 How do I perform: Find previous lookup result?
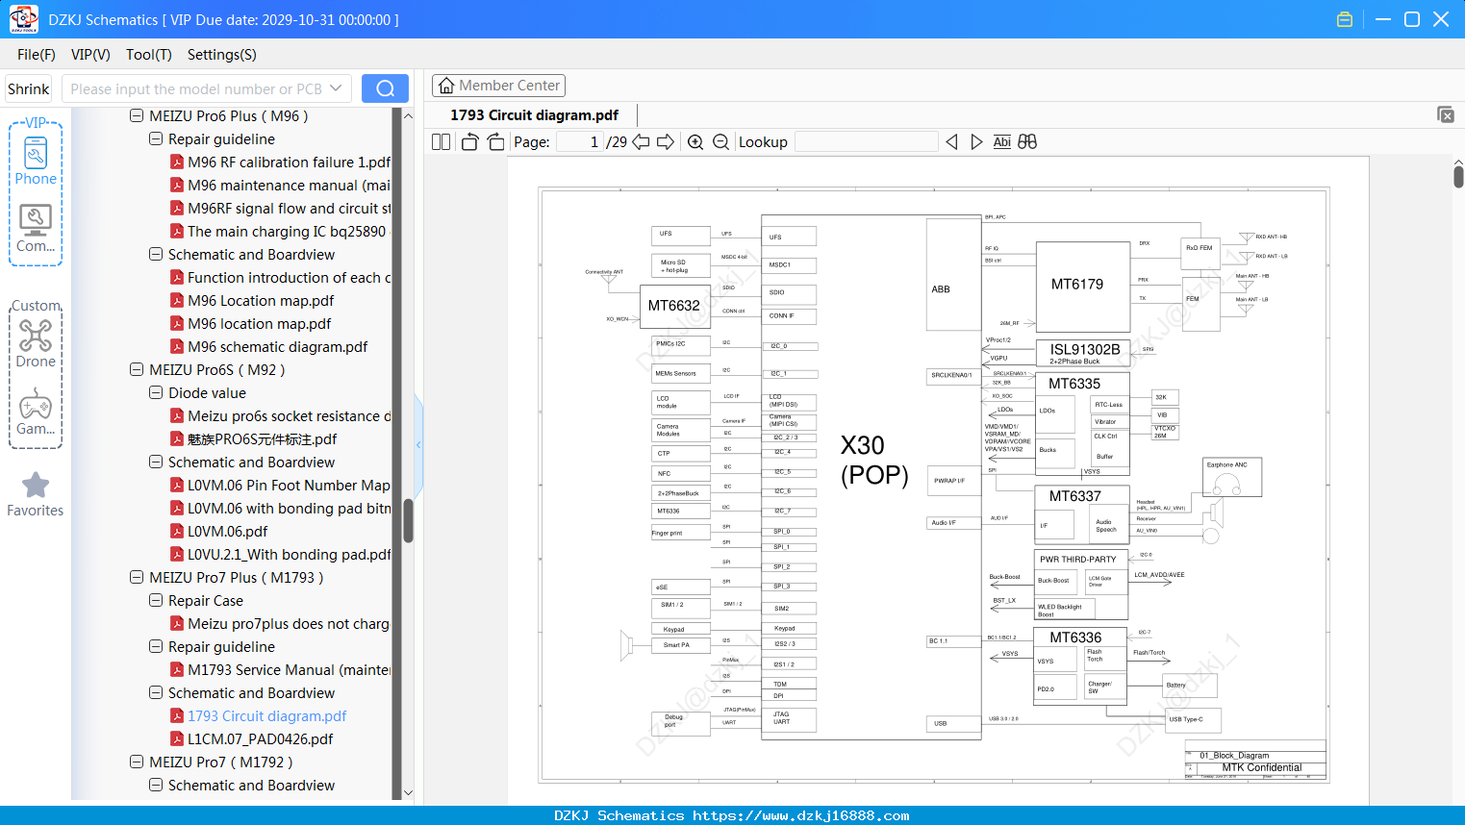click(951, 141)
